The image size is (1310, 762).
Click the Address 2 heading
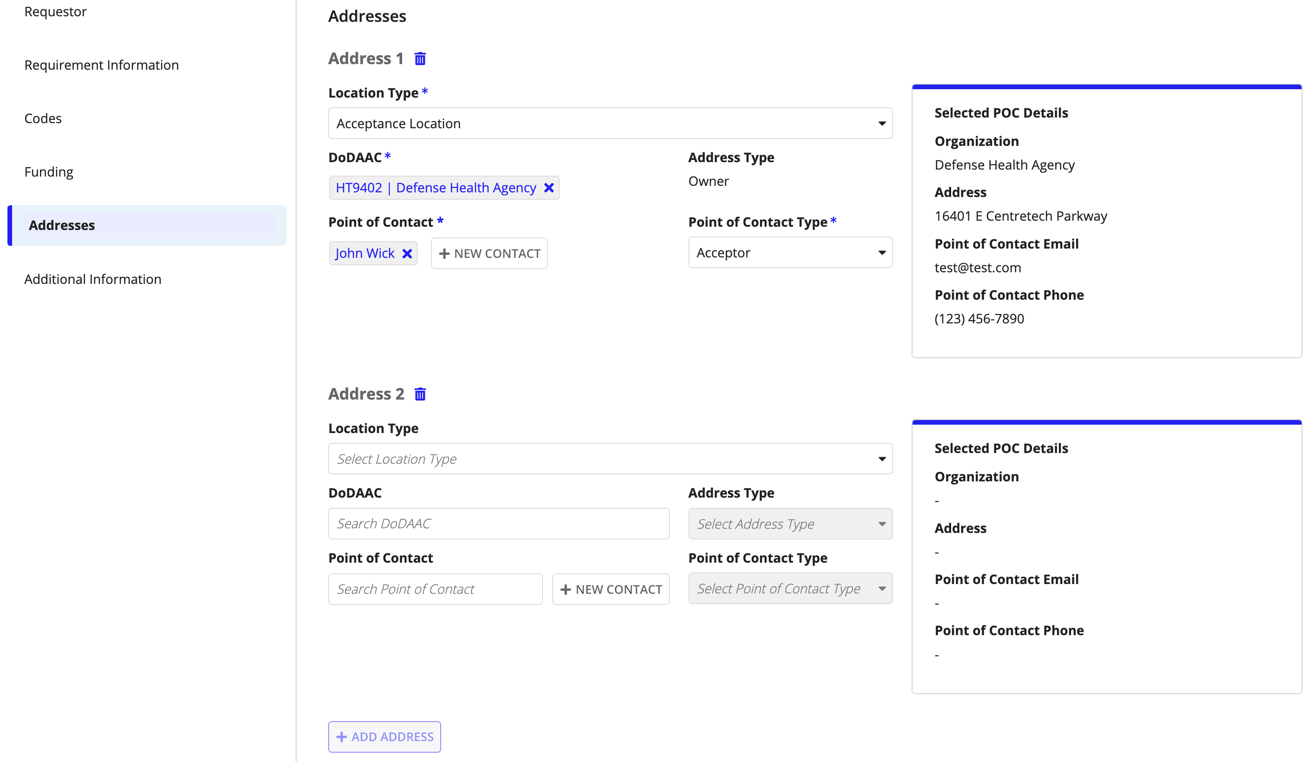[x=366, y=394]
